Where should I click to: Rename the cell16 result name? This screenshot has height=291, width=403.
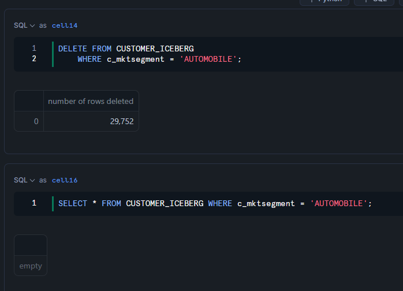pyautogui.click(x=65, y=180)
